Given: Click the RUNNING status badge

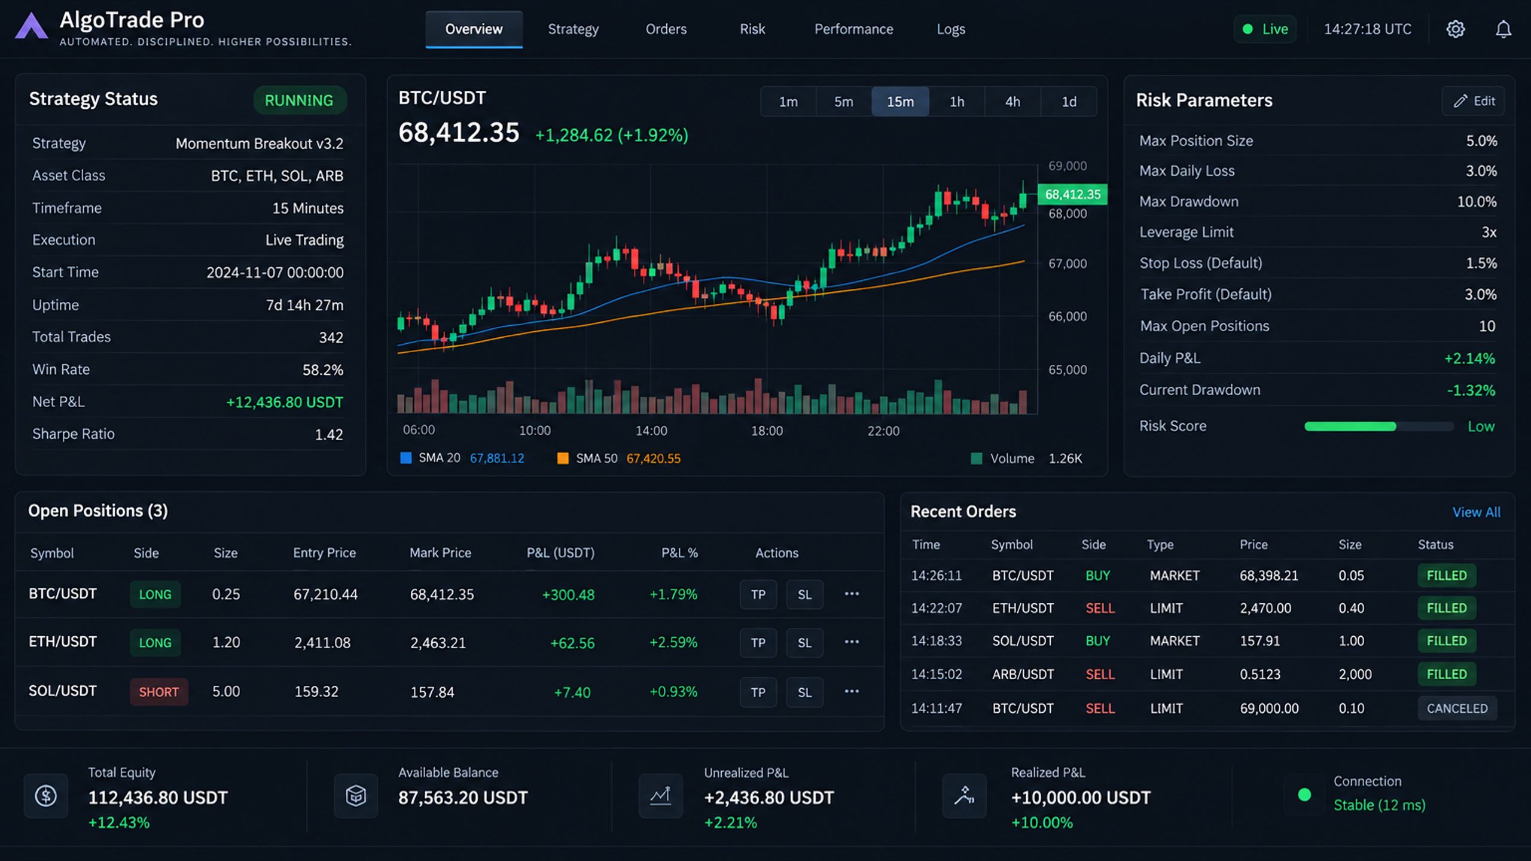Looking at the screenshot, I should tap(299, 100).
